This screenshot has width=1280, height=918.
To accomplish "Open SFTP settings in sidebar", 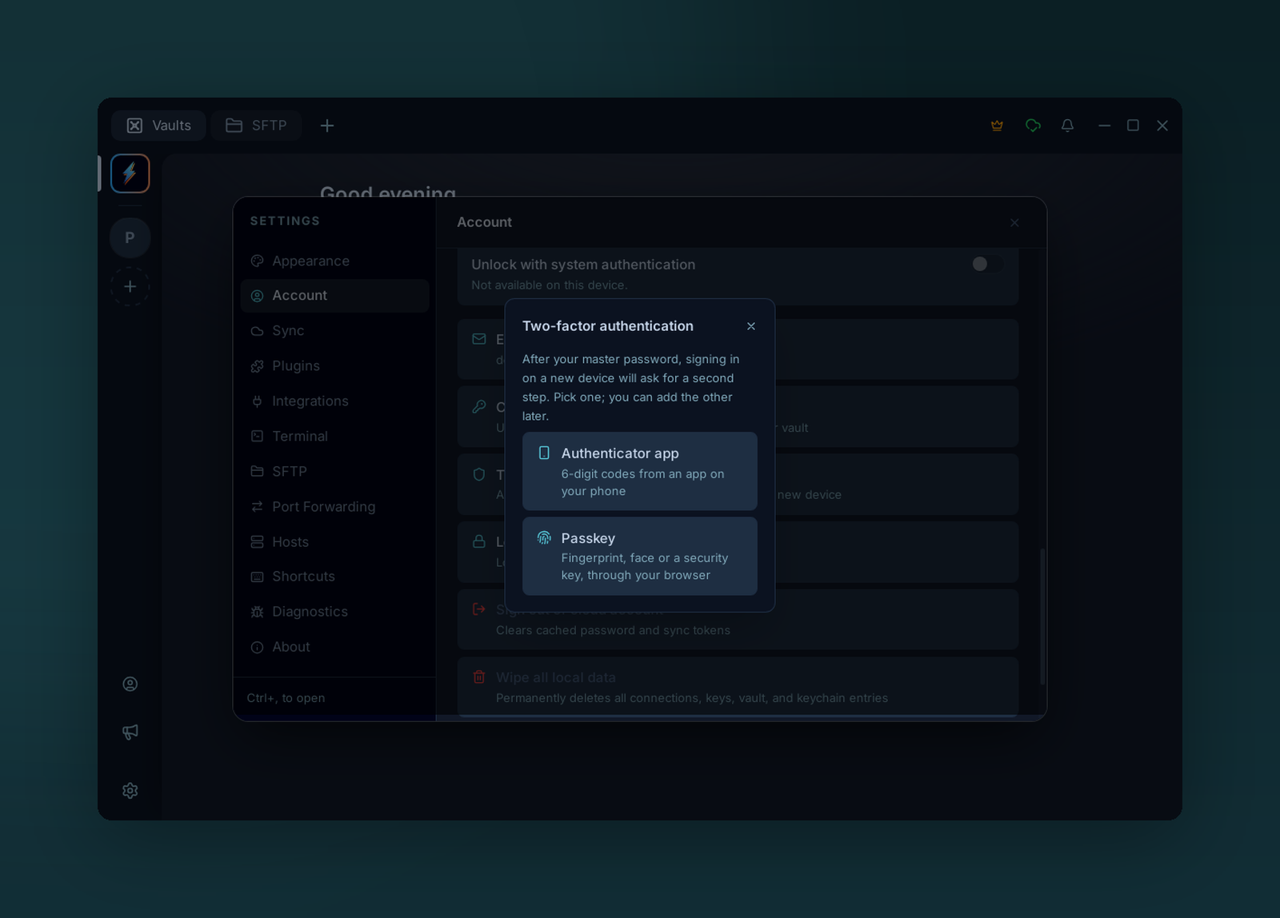I will coord(334,472).
